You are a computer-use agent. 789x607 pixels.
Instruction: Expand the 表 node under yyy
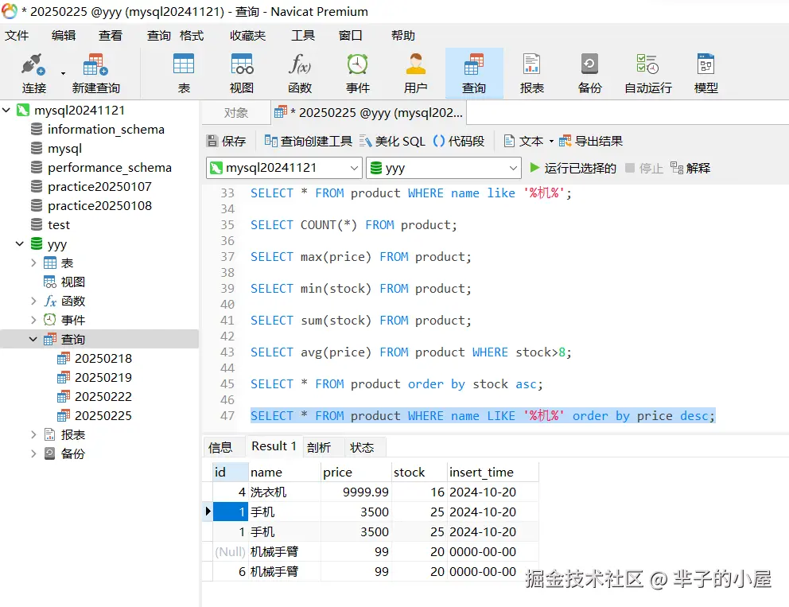pos(33,263)
